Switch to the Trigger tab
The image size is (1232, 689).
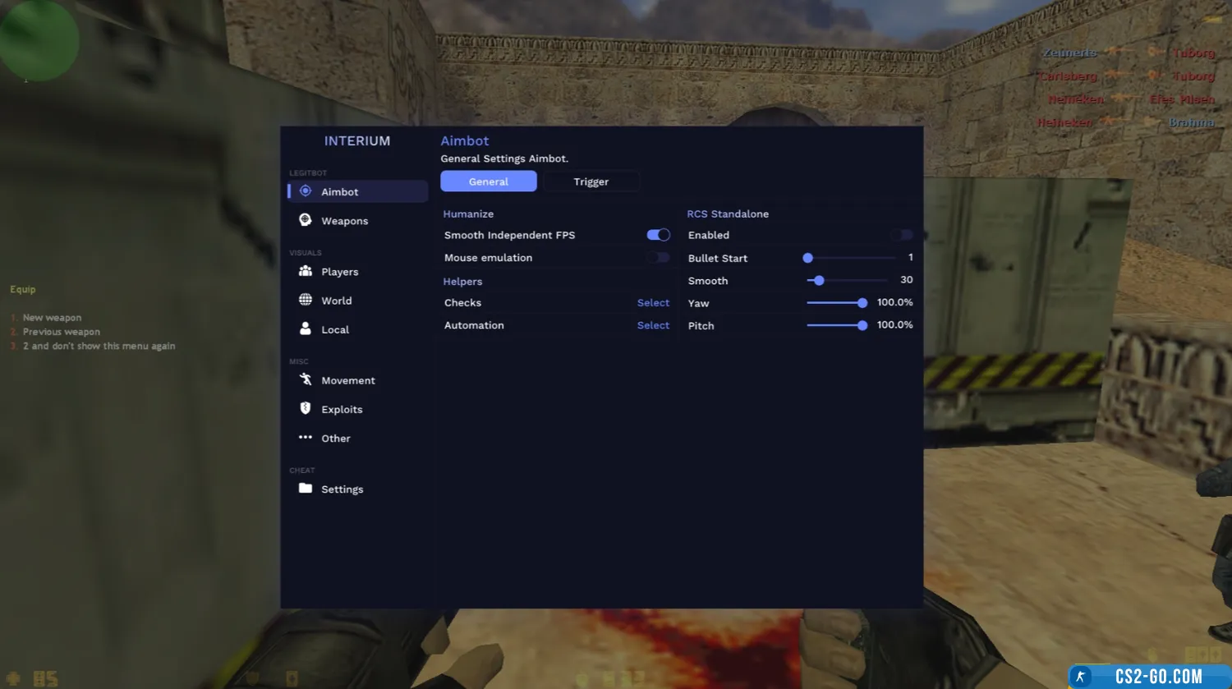point(591,181)
